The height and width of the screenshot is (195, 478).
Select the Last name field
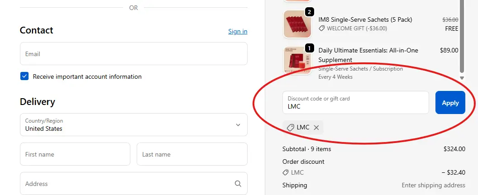coord(192,154)
